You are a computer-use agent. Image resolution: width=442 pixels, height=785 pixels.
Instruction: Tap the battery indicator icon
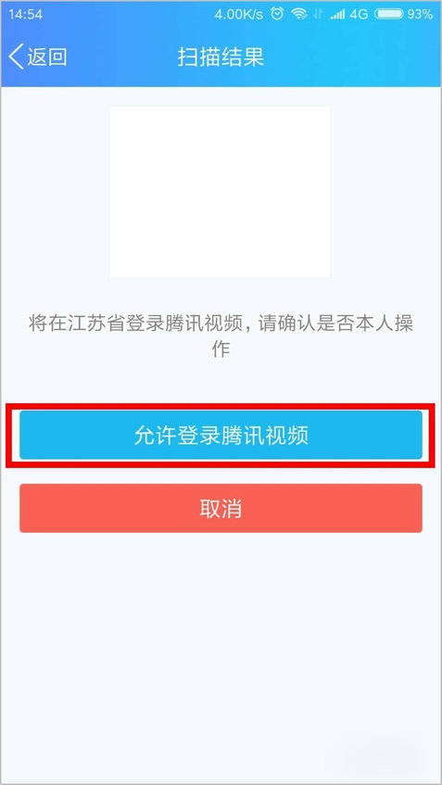[389, 14]
